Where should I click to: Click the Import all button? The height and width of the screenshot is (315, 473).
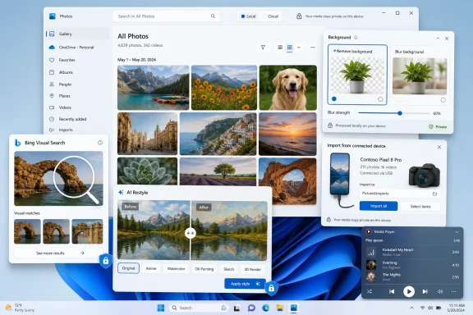coord(379,206)
